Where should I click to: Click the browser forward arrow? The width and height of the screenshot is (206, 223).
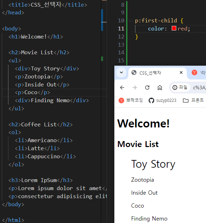134,88
